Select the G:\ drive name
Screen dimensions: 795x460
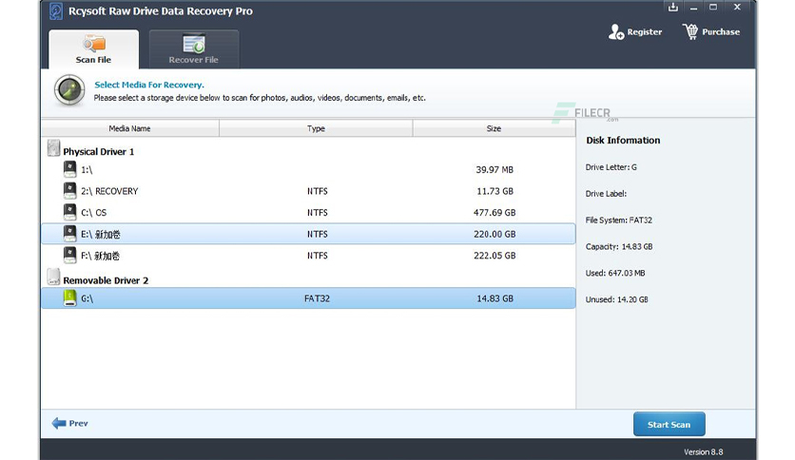87,298
